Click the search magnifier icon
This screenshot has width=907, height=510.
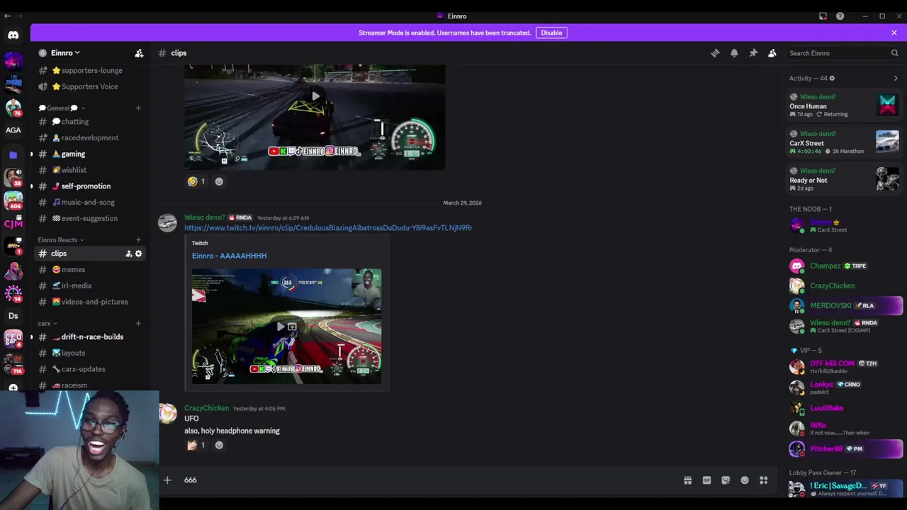tap(894, 53)
